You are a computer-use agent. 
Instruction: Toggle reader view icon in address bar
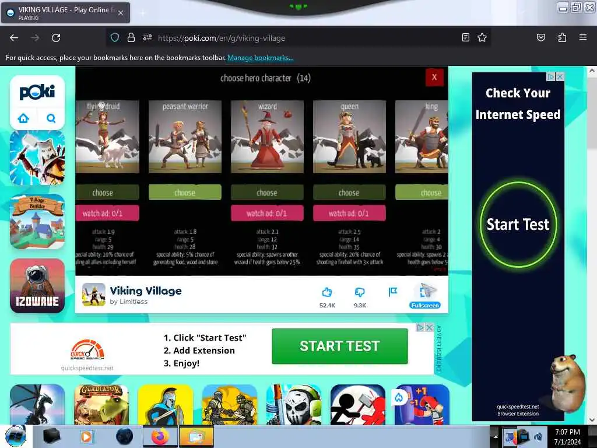pos(466,37)
